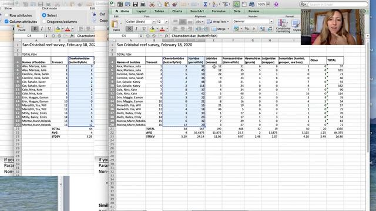Switch to the Tables ribbon tab
376x211 pixels.
pos(159,11)
